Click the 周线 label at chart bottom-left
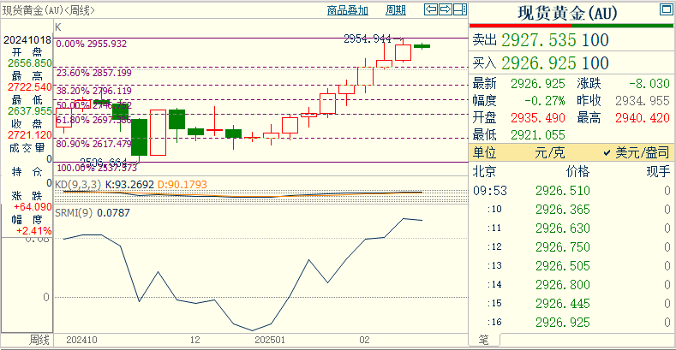The height and width of the screenshot is (350, 676). (39, 340)
